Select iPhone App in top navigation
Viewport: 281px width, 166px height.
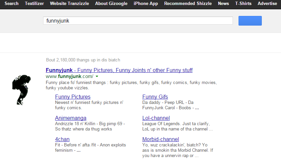146,4
